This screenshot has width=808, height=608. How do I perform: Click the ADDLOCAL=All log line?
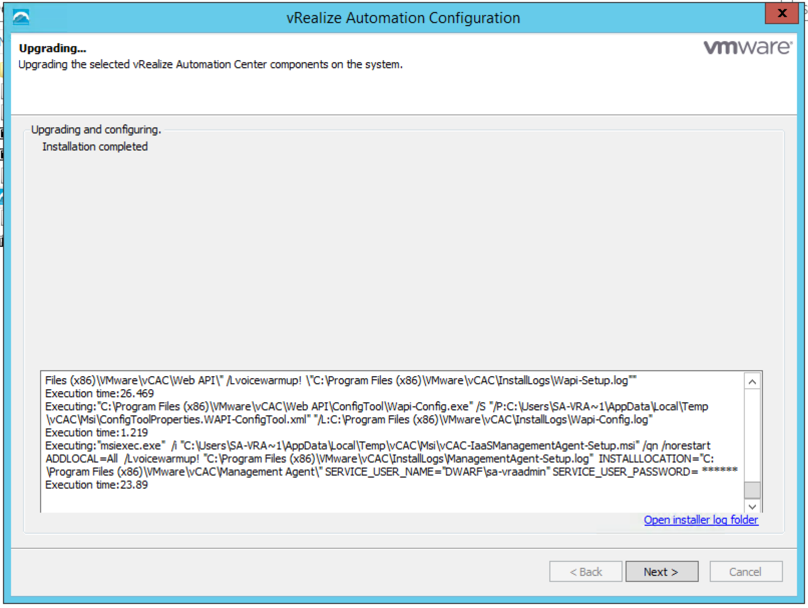point(379,459)
